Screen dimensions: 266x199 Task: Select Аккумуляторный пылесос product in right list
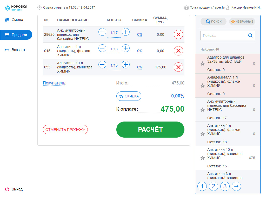click(x=228, y=110)
